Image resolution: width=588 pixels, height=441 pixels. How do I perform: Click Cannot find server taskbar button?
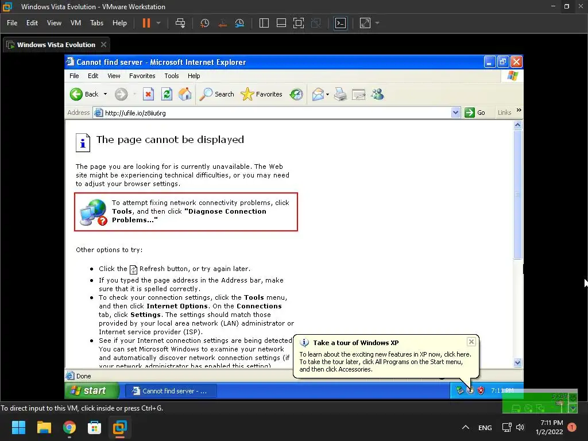(x=171, y=390)
